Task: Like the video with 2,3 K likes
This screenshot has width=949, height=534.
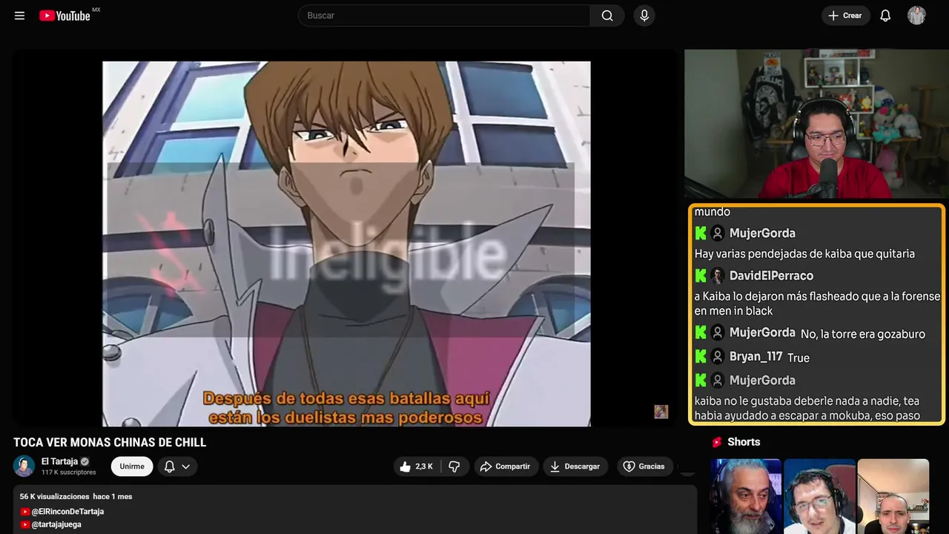Action: coord(416,467)
